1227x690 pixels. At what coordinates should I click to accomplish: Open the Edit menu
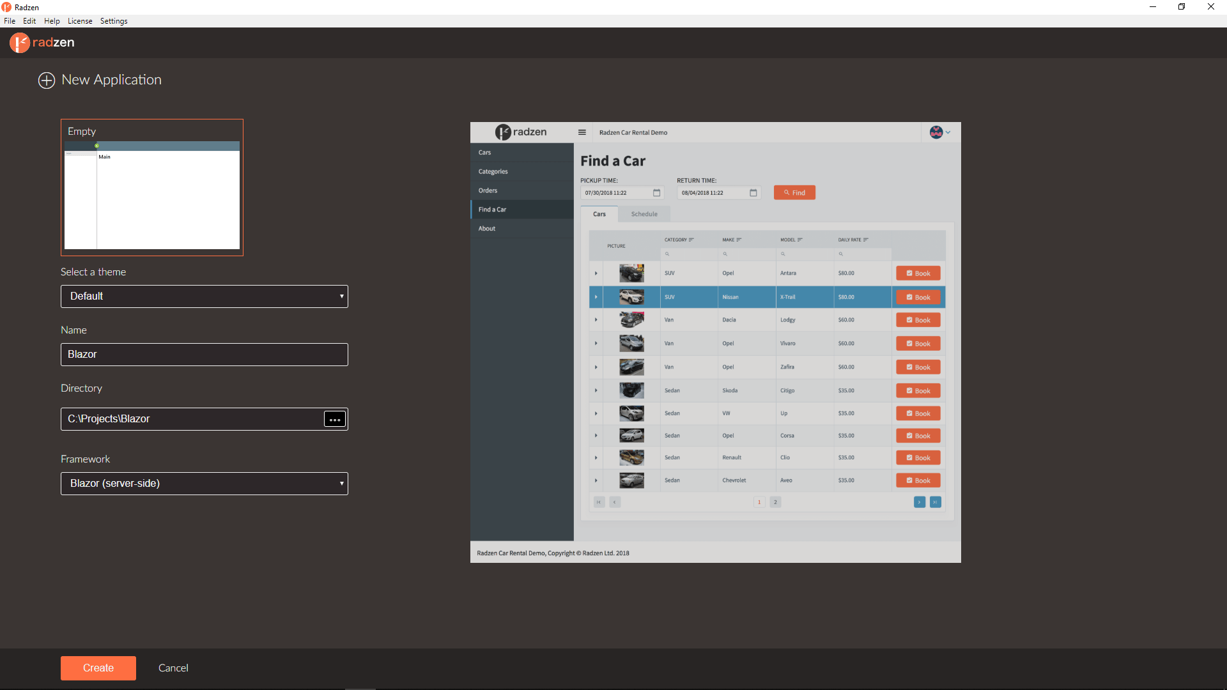29,21
